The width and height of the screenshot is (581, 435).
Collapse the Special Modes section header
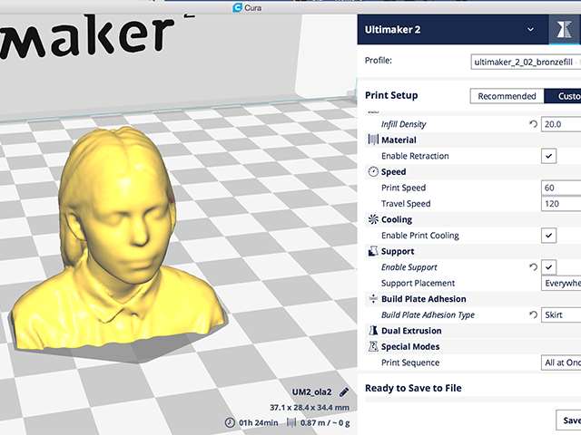(x=473, y=346)
